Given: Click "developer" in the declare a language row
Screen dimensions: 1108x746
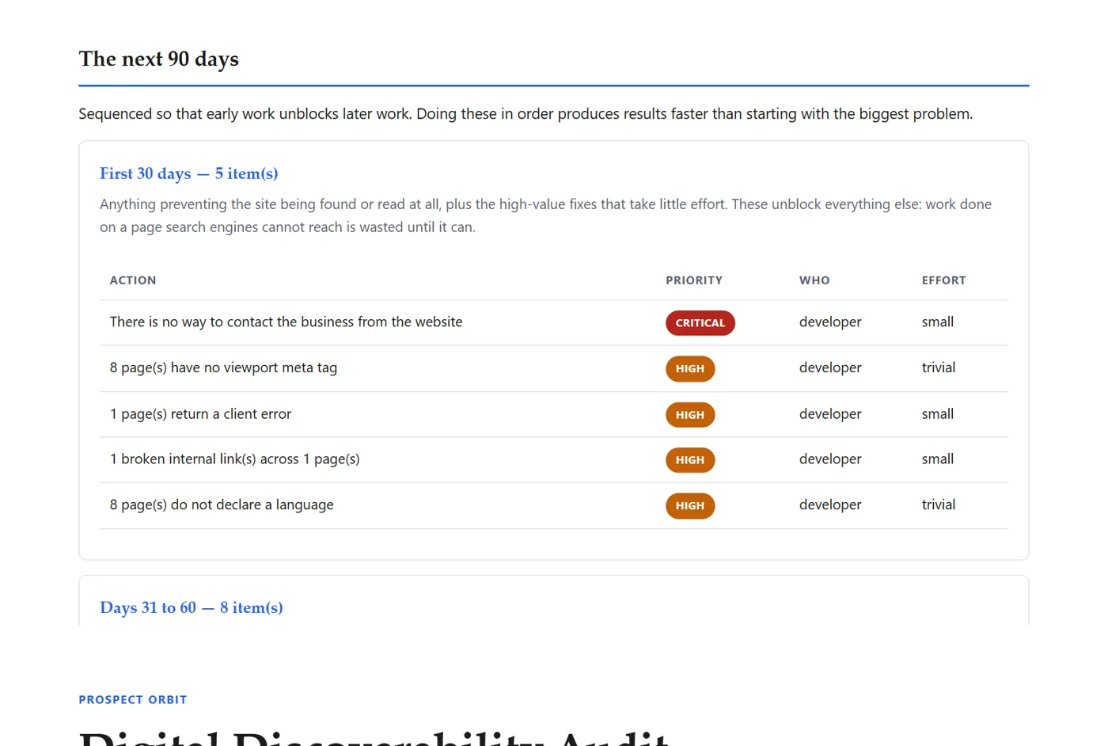Looking at the screenshot, I should point(830,505).
